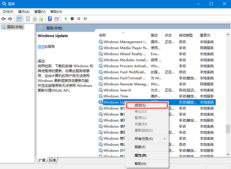Click the Properties toolbar icon

tap(28, 19)
